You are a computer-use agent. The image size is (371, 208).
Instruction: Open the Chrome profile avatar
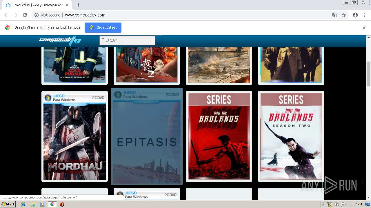[355, 15]
